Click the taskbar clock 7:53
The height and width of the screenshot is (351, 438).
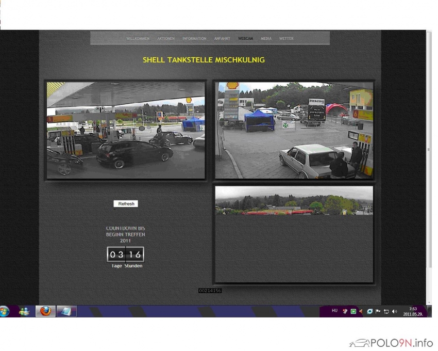pos(413,312)
